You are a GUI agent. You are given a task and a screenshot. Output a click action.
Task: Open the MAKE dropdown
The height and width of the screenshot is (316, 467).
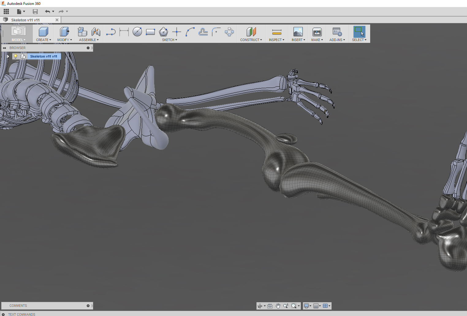point(317,40)
